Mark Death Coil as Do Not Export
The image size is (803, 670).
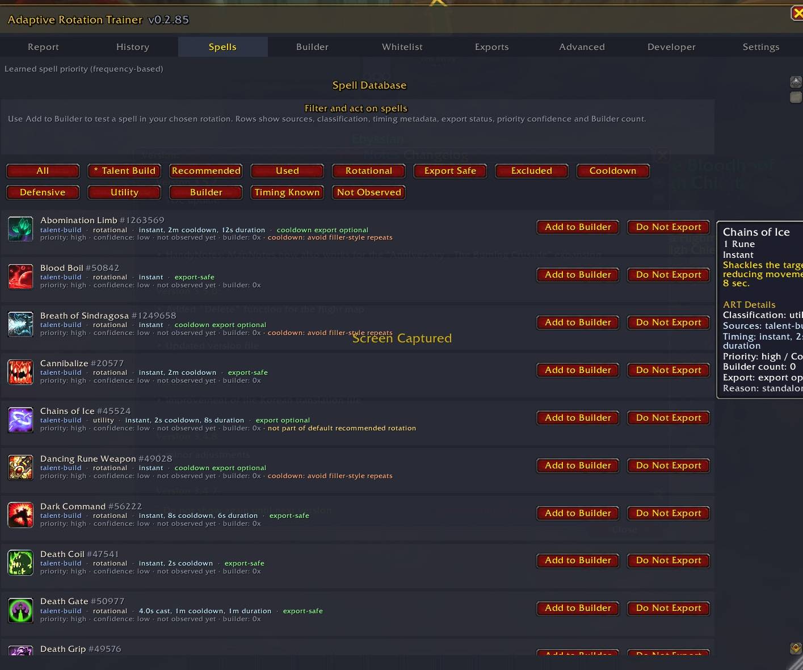click(669, 560)
